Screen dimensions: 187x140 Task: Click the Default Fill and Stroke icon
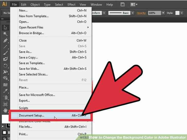tap(3, 127)
